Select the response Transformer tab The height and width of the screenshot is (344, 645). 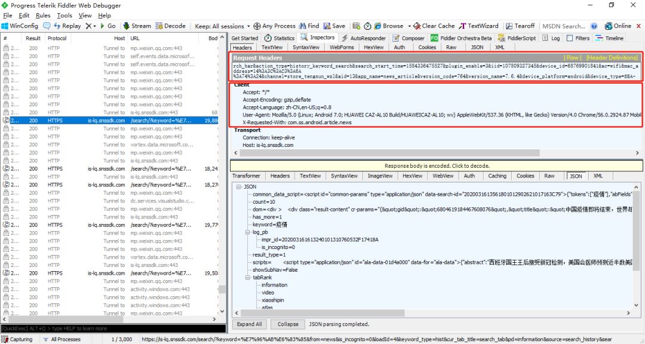(246, 176)
